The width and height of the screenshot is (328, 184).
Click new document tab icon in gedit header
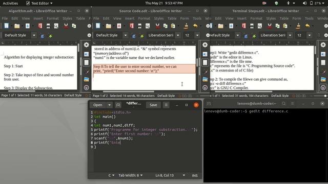(118, 105)
